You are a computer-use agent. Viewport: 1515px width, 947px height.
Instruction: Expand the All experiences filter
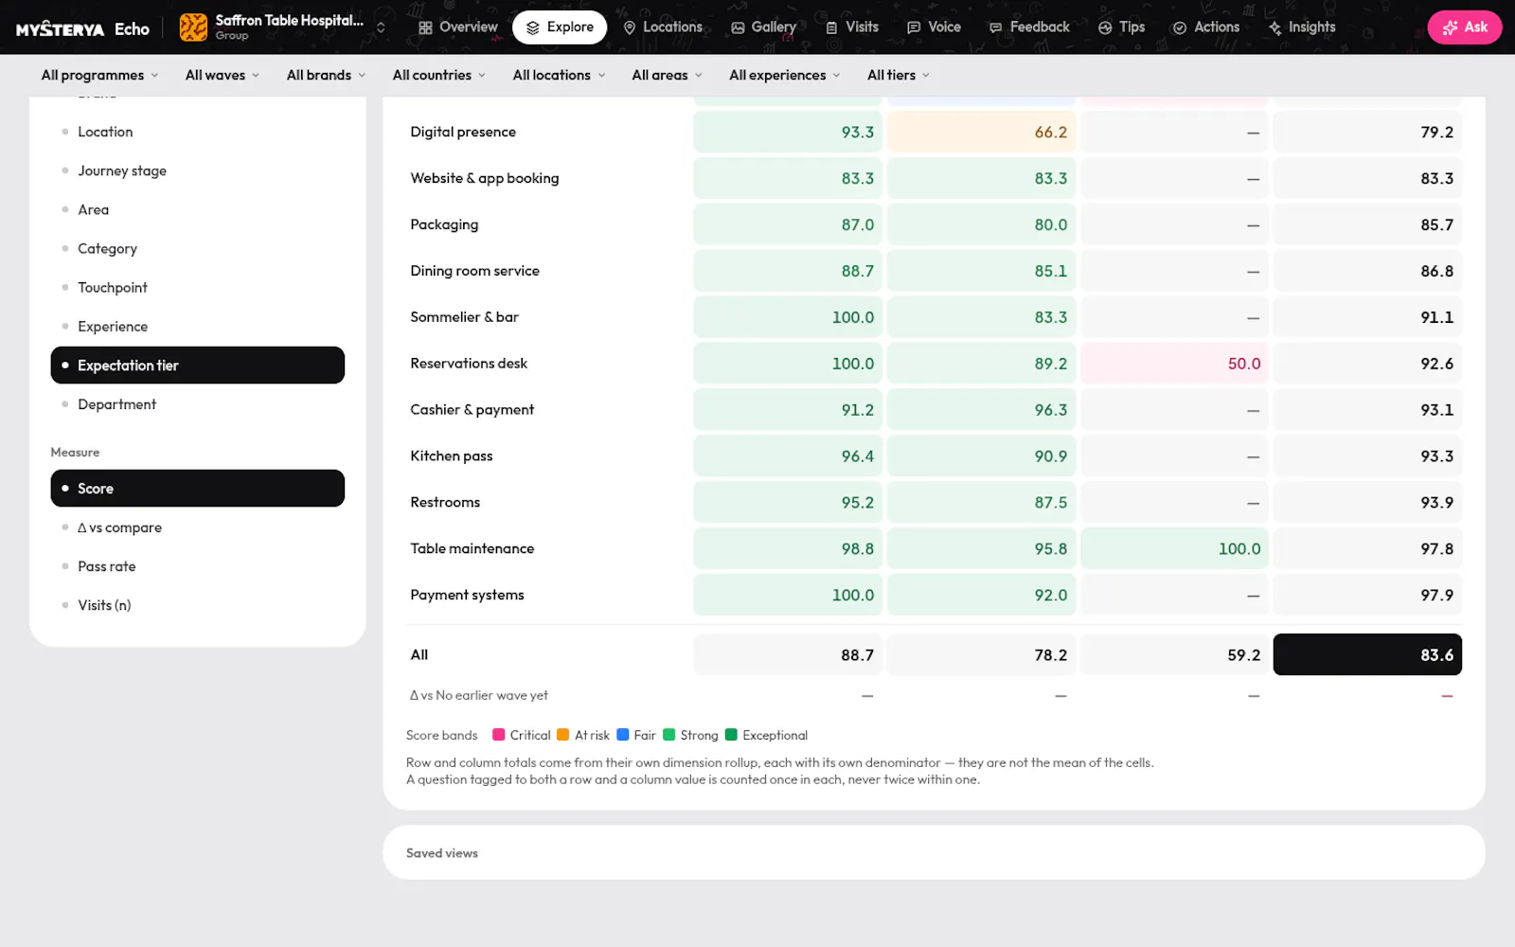tap(785, 75)
